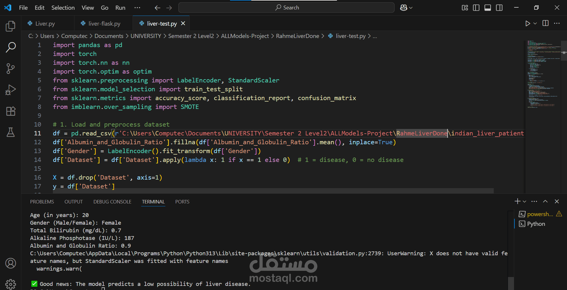
Task: Open the run options dropdown arrow
Action: point(535,23)
